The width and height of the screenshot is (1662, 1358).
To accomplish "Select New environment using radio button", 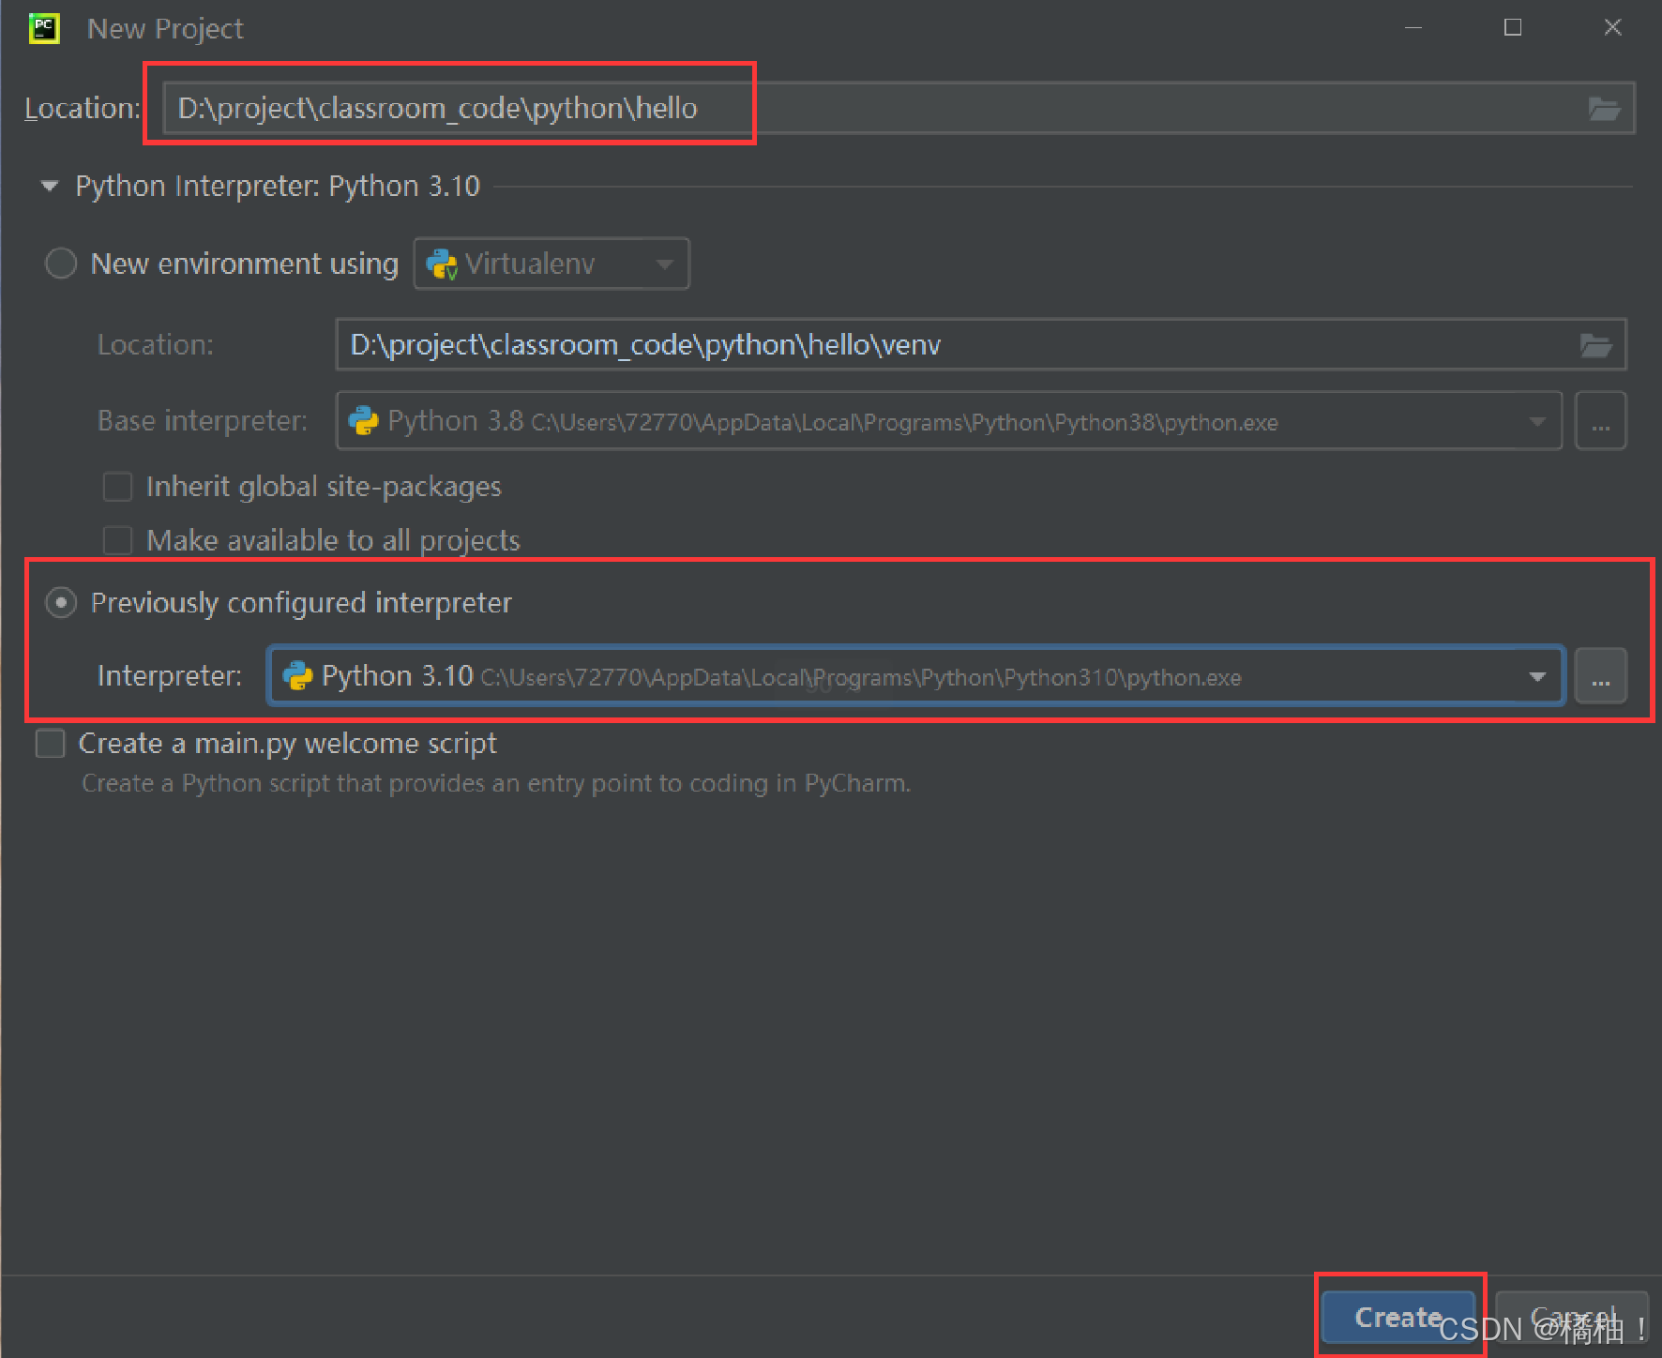I will 61,264.
